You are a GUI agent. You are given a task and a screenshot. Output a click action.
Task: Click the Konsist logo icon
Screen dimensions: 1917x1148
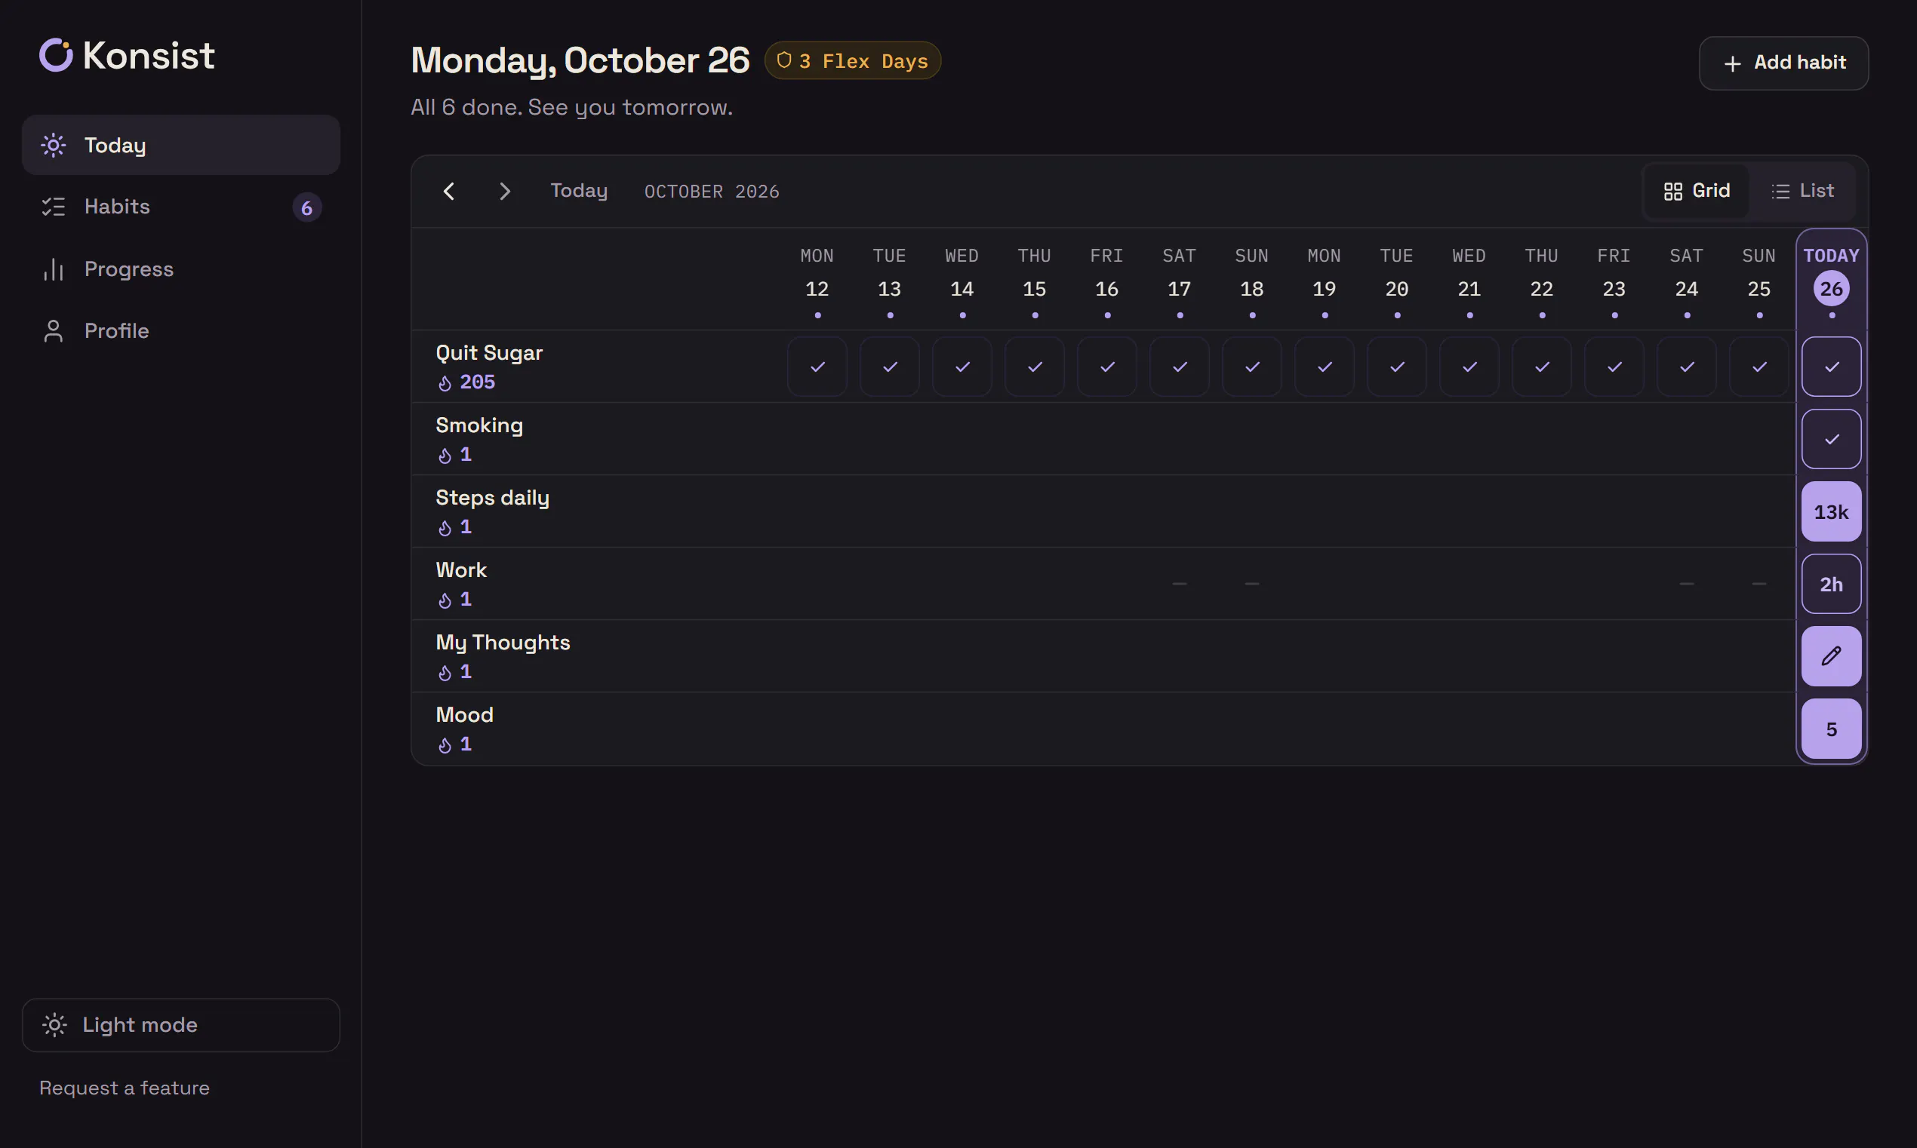(56, 55)
